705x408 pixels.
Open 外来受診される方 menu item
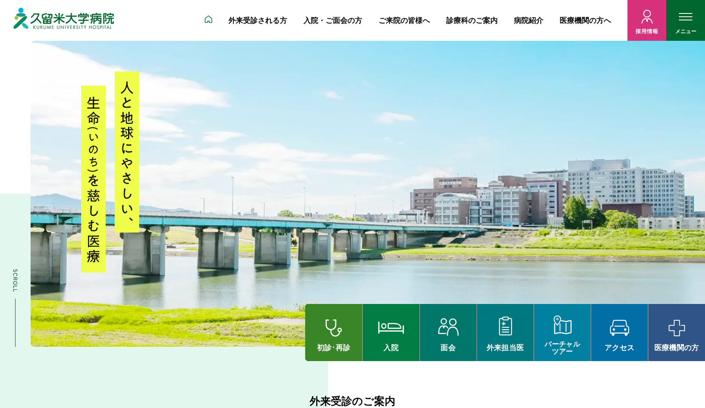coord(257,20)
